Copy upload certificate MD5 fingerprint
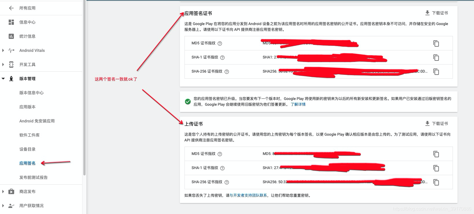The width and height of the screenshot is (474, 214). click(x=436, y=154)
